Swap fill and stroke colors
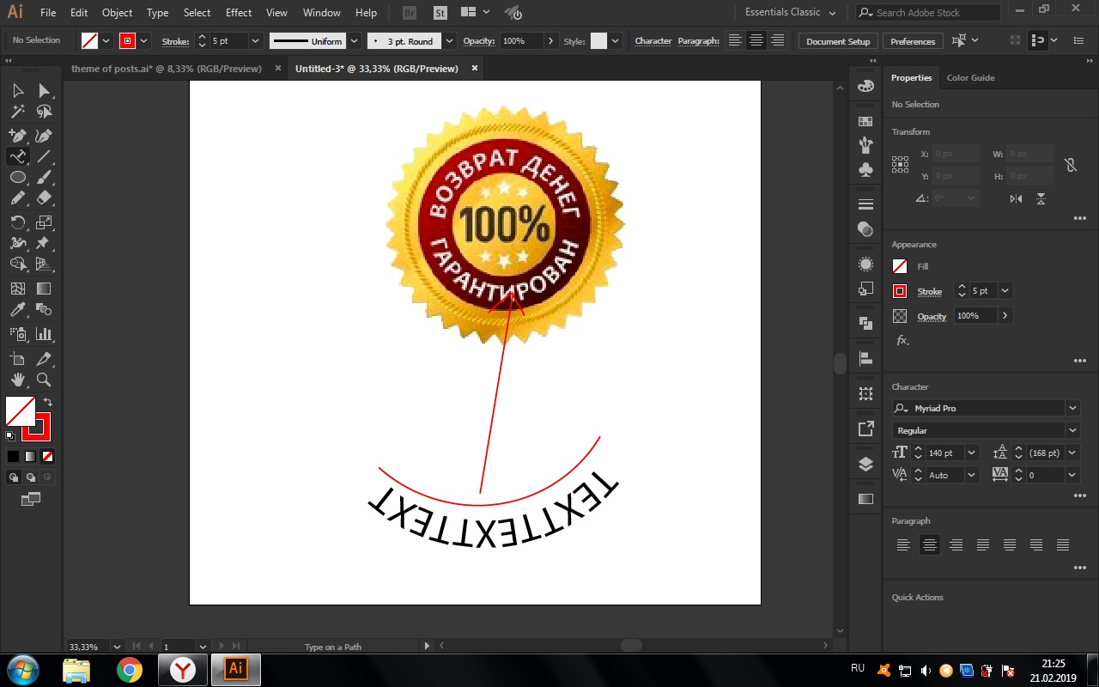 (x=48, y=402)
